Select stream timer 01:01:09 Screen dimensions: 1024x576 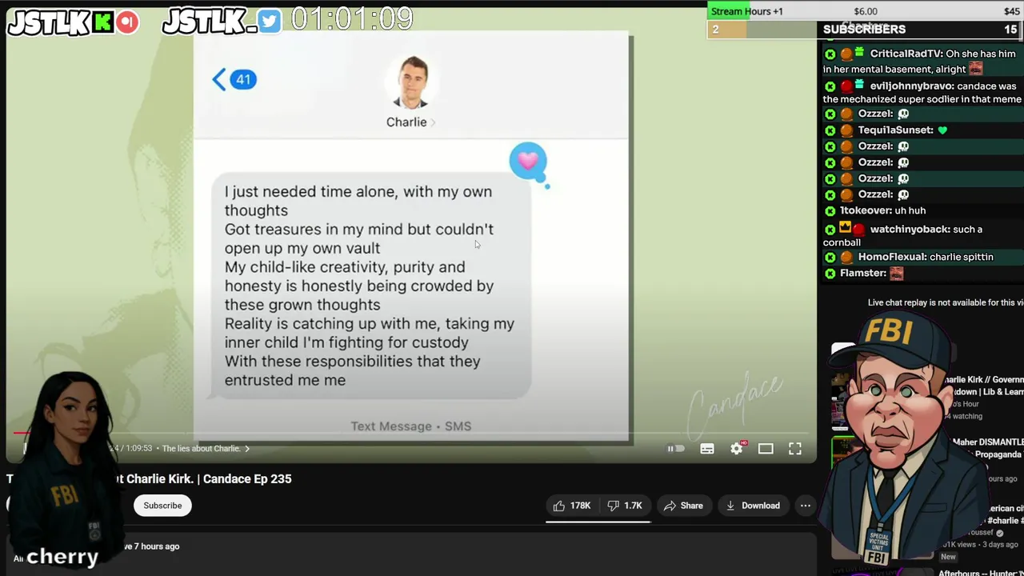point(352,18)
